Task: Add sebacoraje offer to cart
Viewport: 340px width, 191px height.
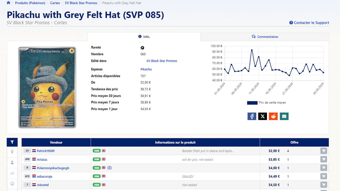Action: click(324, 176)
